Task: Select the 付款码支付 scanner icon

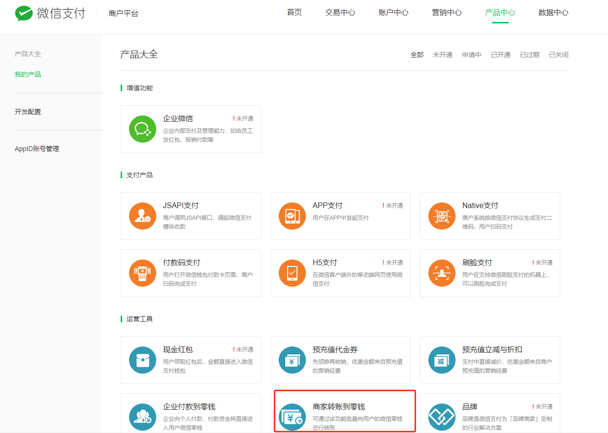Action: pyautogui.click(x=143, y=273)
